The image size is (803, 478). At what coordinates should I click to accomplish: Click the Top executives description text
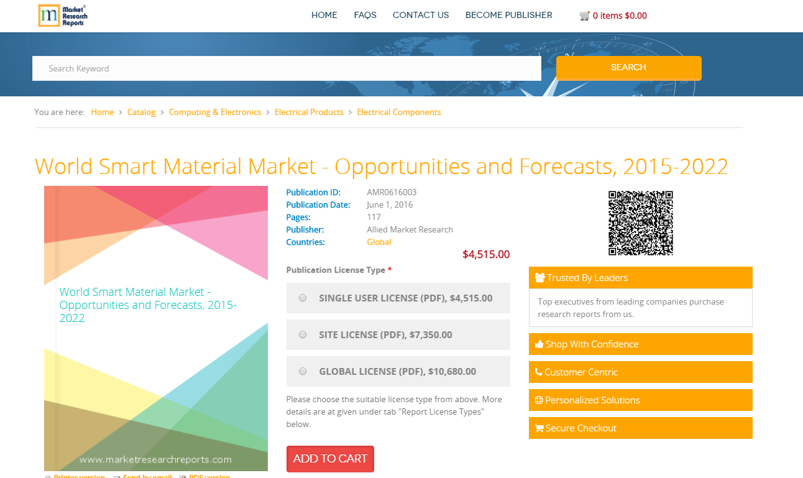tap(631, 308)
